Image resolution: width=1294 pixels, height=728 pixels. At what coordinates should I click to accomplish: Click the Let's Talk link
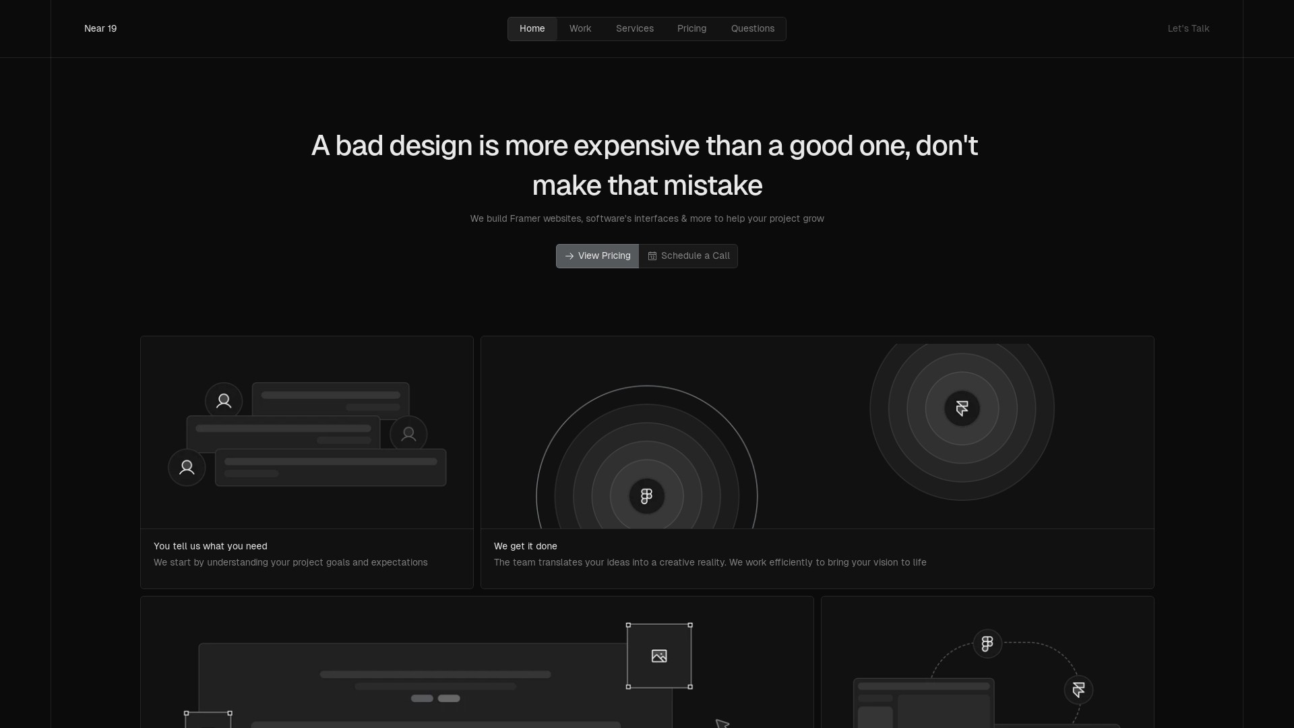click(x=1188, y=29)
